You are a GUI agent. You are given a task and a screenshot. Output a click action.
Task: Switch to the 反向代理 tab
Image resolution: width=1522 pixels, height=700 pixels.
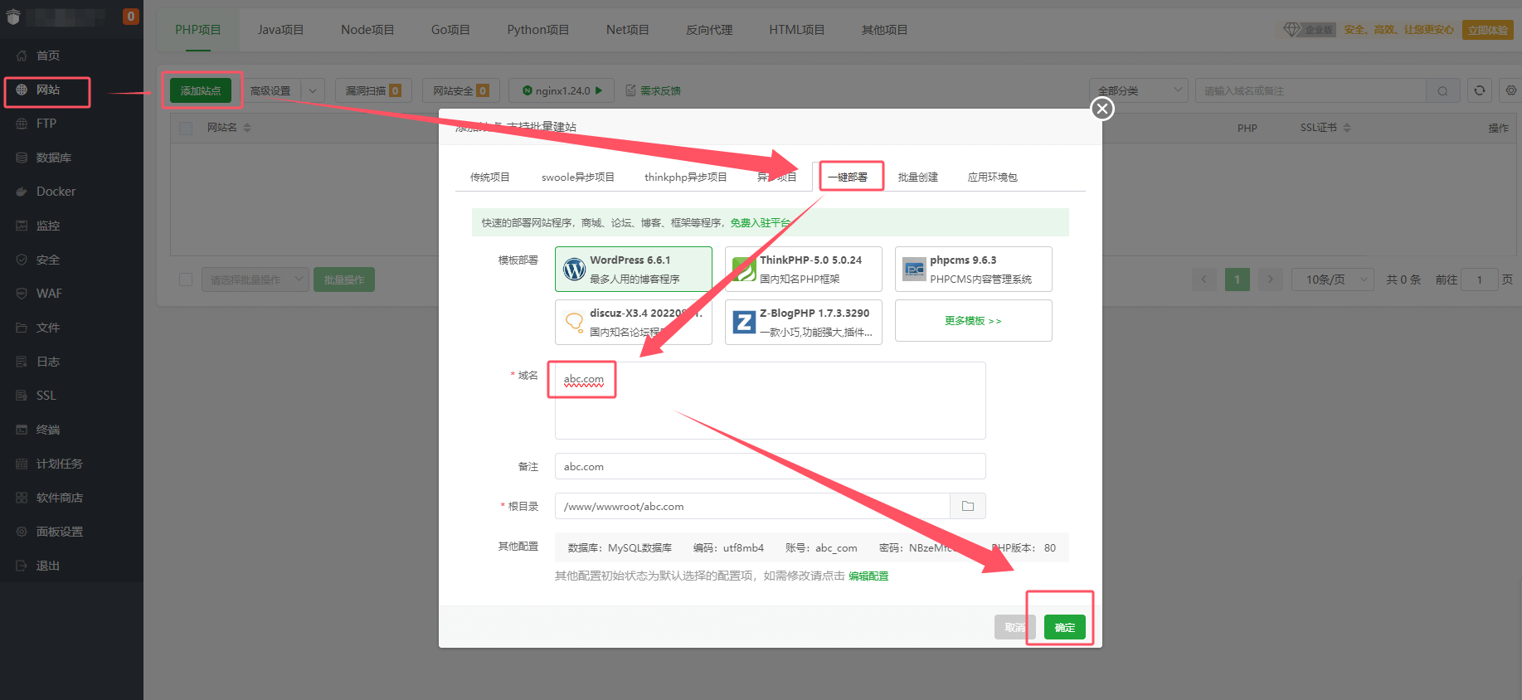pos(709,30)
